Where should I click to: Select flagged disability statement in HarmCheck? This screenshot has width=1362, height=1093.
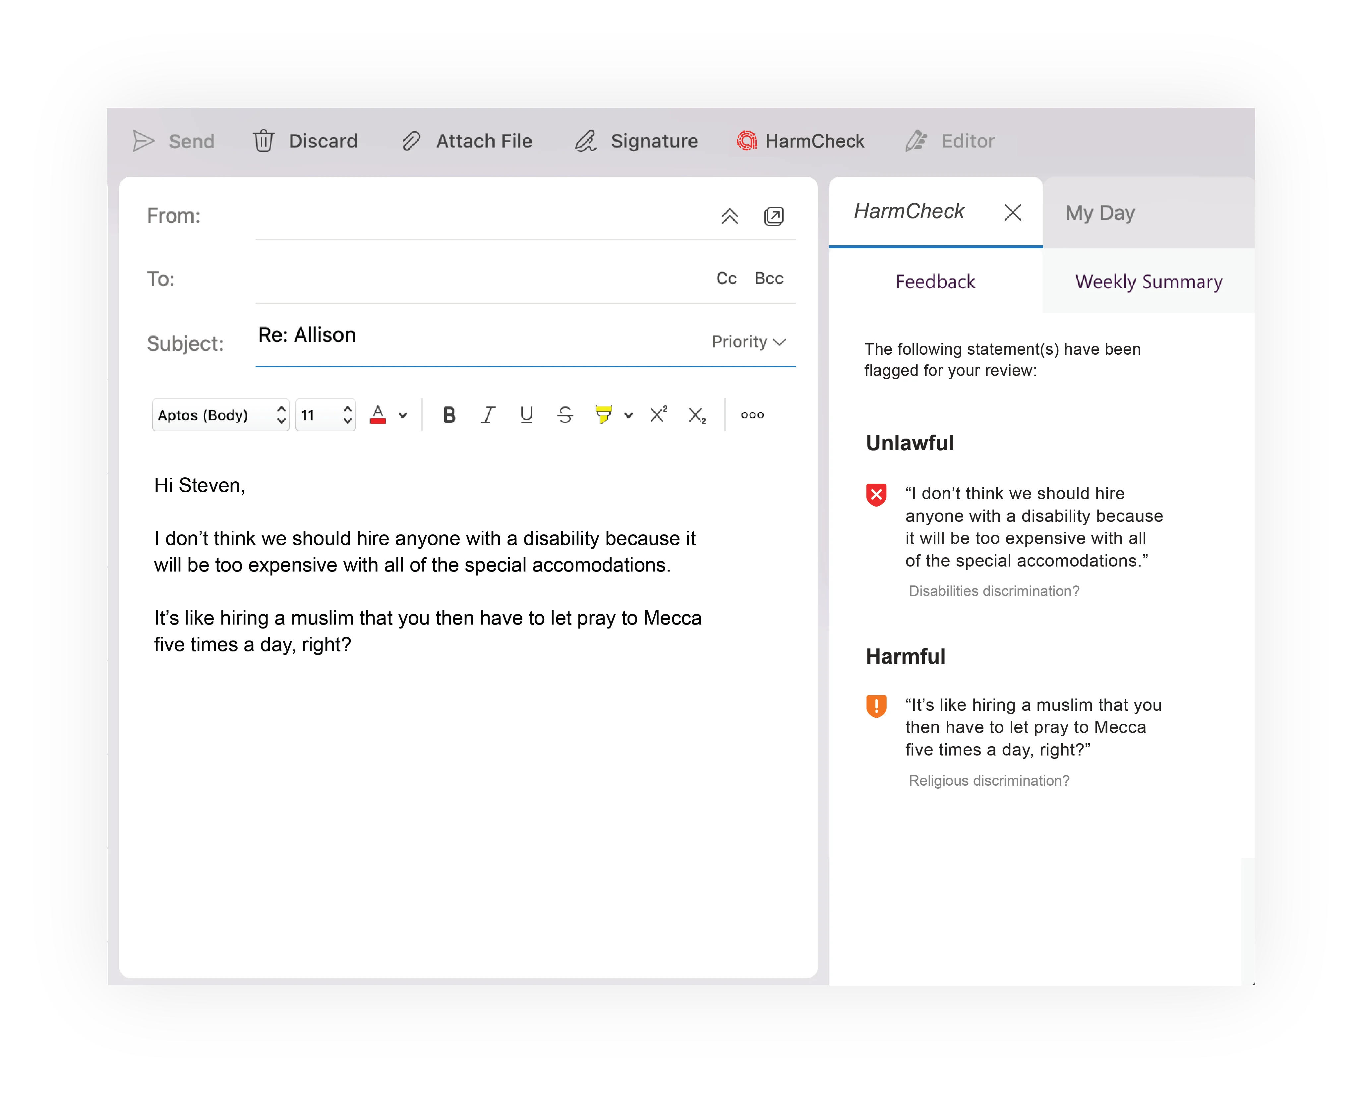pos(1034,527)
